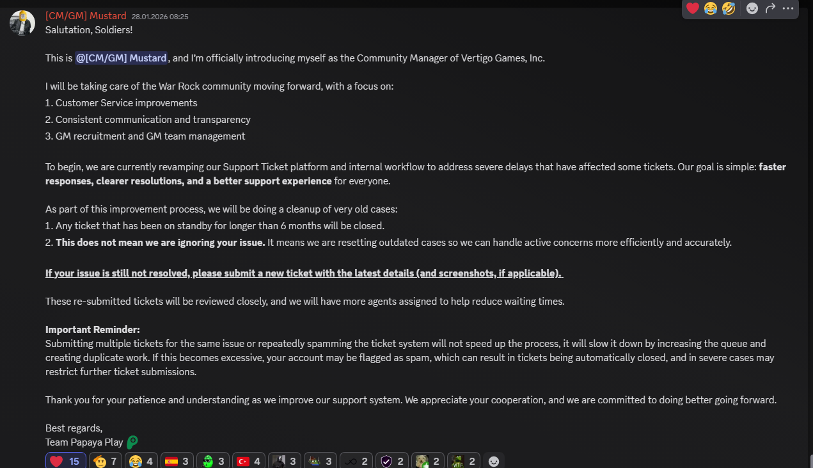Viewport: 813px width, 468px height.
Task: Click the infinity symbol reaction
Action: (356, 461)
